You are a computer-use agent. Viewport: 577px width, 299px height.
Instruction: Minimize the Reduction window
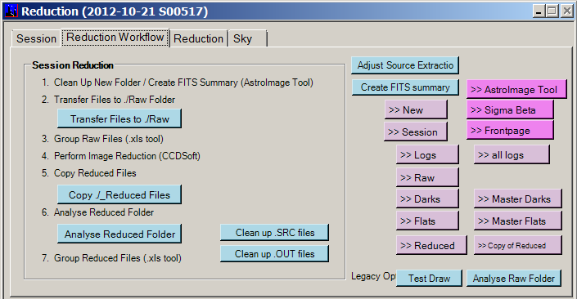pos(539,11)
